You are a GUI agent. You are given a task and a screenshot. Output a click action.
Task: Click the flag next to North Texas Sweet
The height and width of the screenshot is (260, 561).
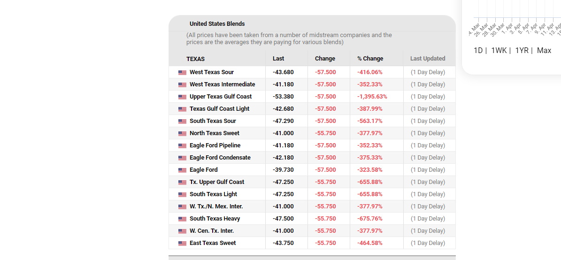[x=182, y=134]
